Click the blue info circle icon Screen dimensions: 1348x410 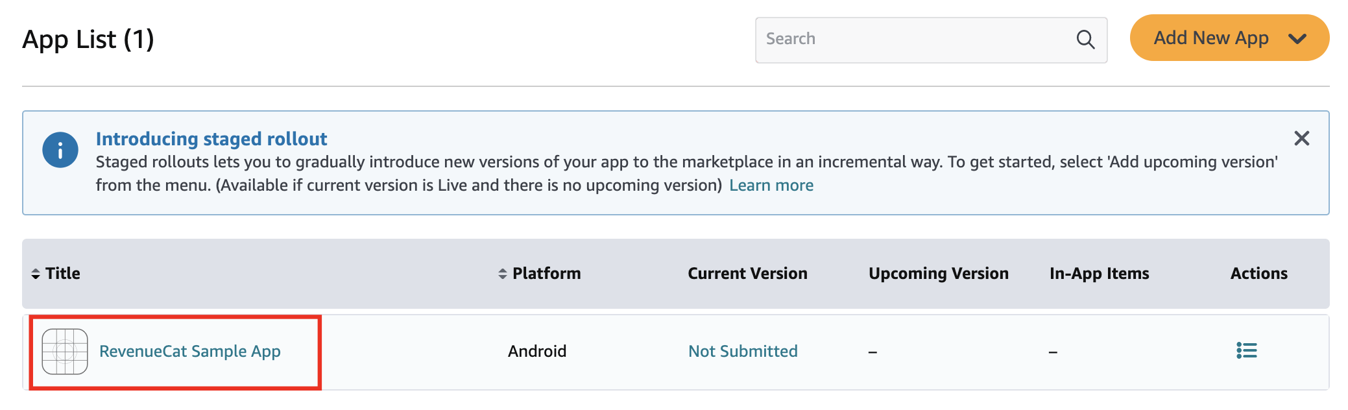coord(60,151)
